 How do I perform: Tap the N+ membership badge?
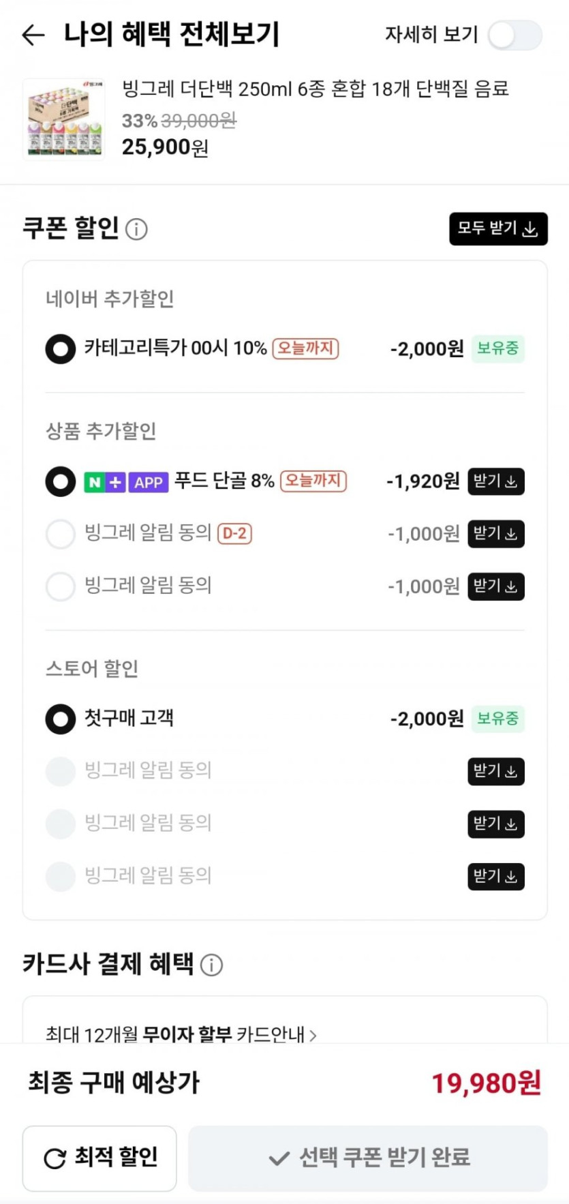click(104, 482)
